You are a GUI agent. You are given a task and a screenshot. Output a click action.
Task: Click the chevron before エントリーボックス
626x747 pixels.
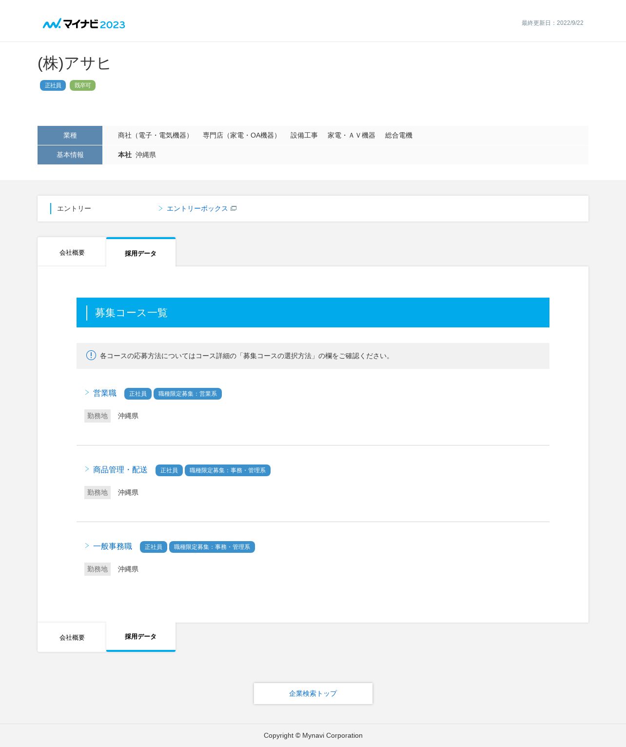click(160, 208)
